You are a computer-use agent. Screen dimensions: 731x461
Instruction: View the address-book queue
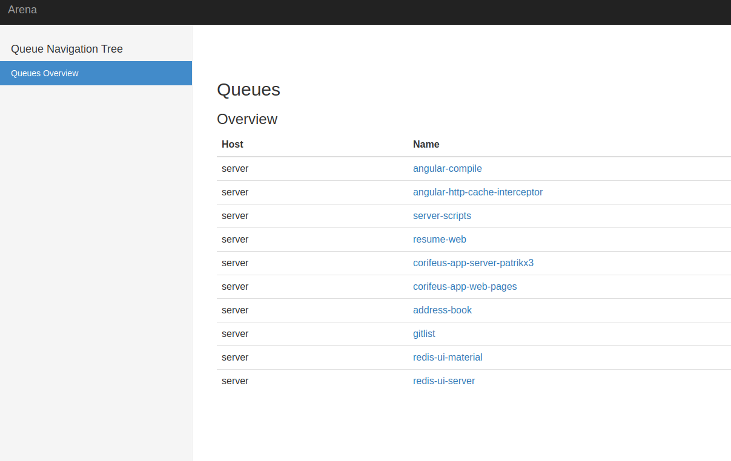click(x=443, y=310)
